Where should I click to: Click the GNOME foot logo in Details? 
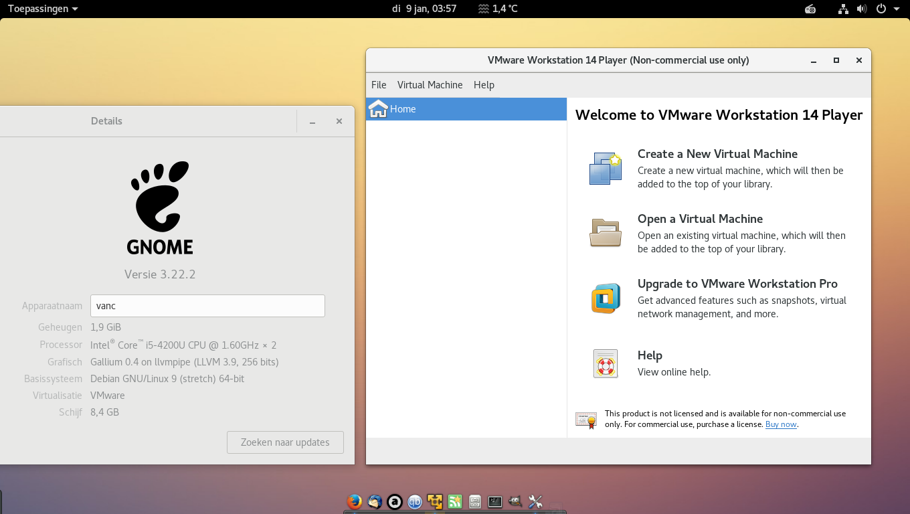pos(160,207)
